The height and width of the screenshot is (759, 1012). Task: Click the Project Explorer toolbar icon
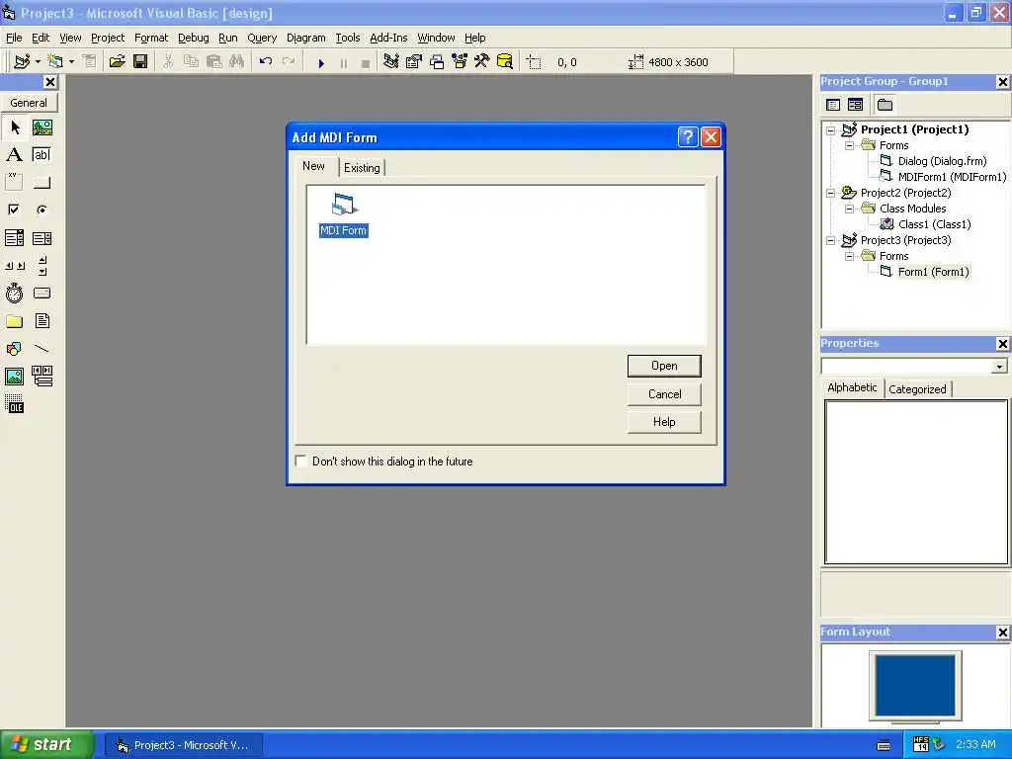(390, 62)
